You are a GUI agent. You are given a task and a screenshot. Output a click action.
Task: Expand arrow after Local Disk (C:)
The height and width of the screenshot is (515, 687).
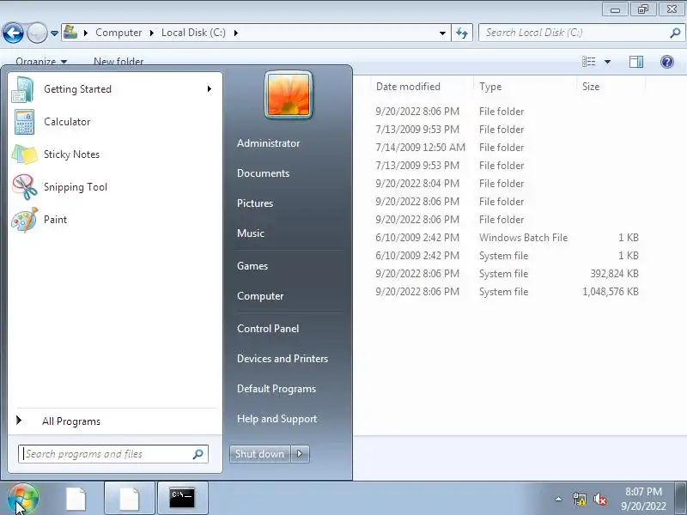pos(235,33)
